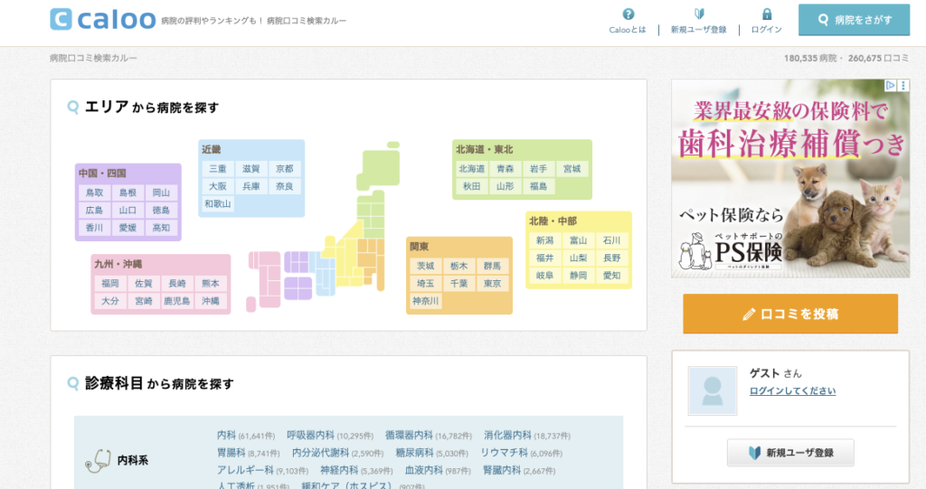The image size is (926, 489).
Task: Click the stethoscope 内科系 icon
Action: [x=98, y=460]
